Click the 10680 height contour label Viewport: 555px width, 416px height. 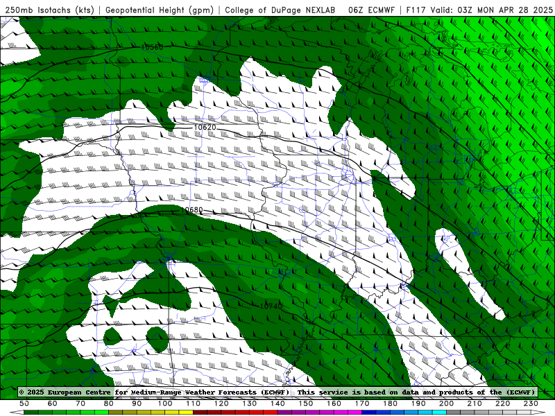point(192,210)
